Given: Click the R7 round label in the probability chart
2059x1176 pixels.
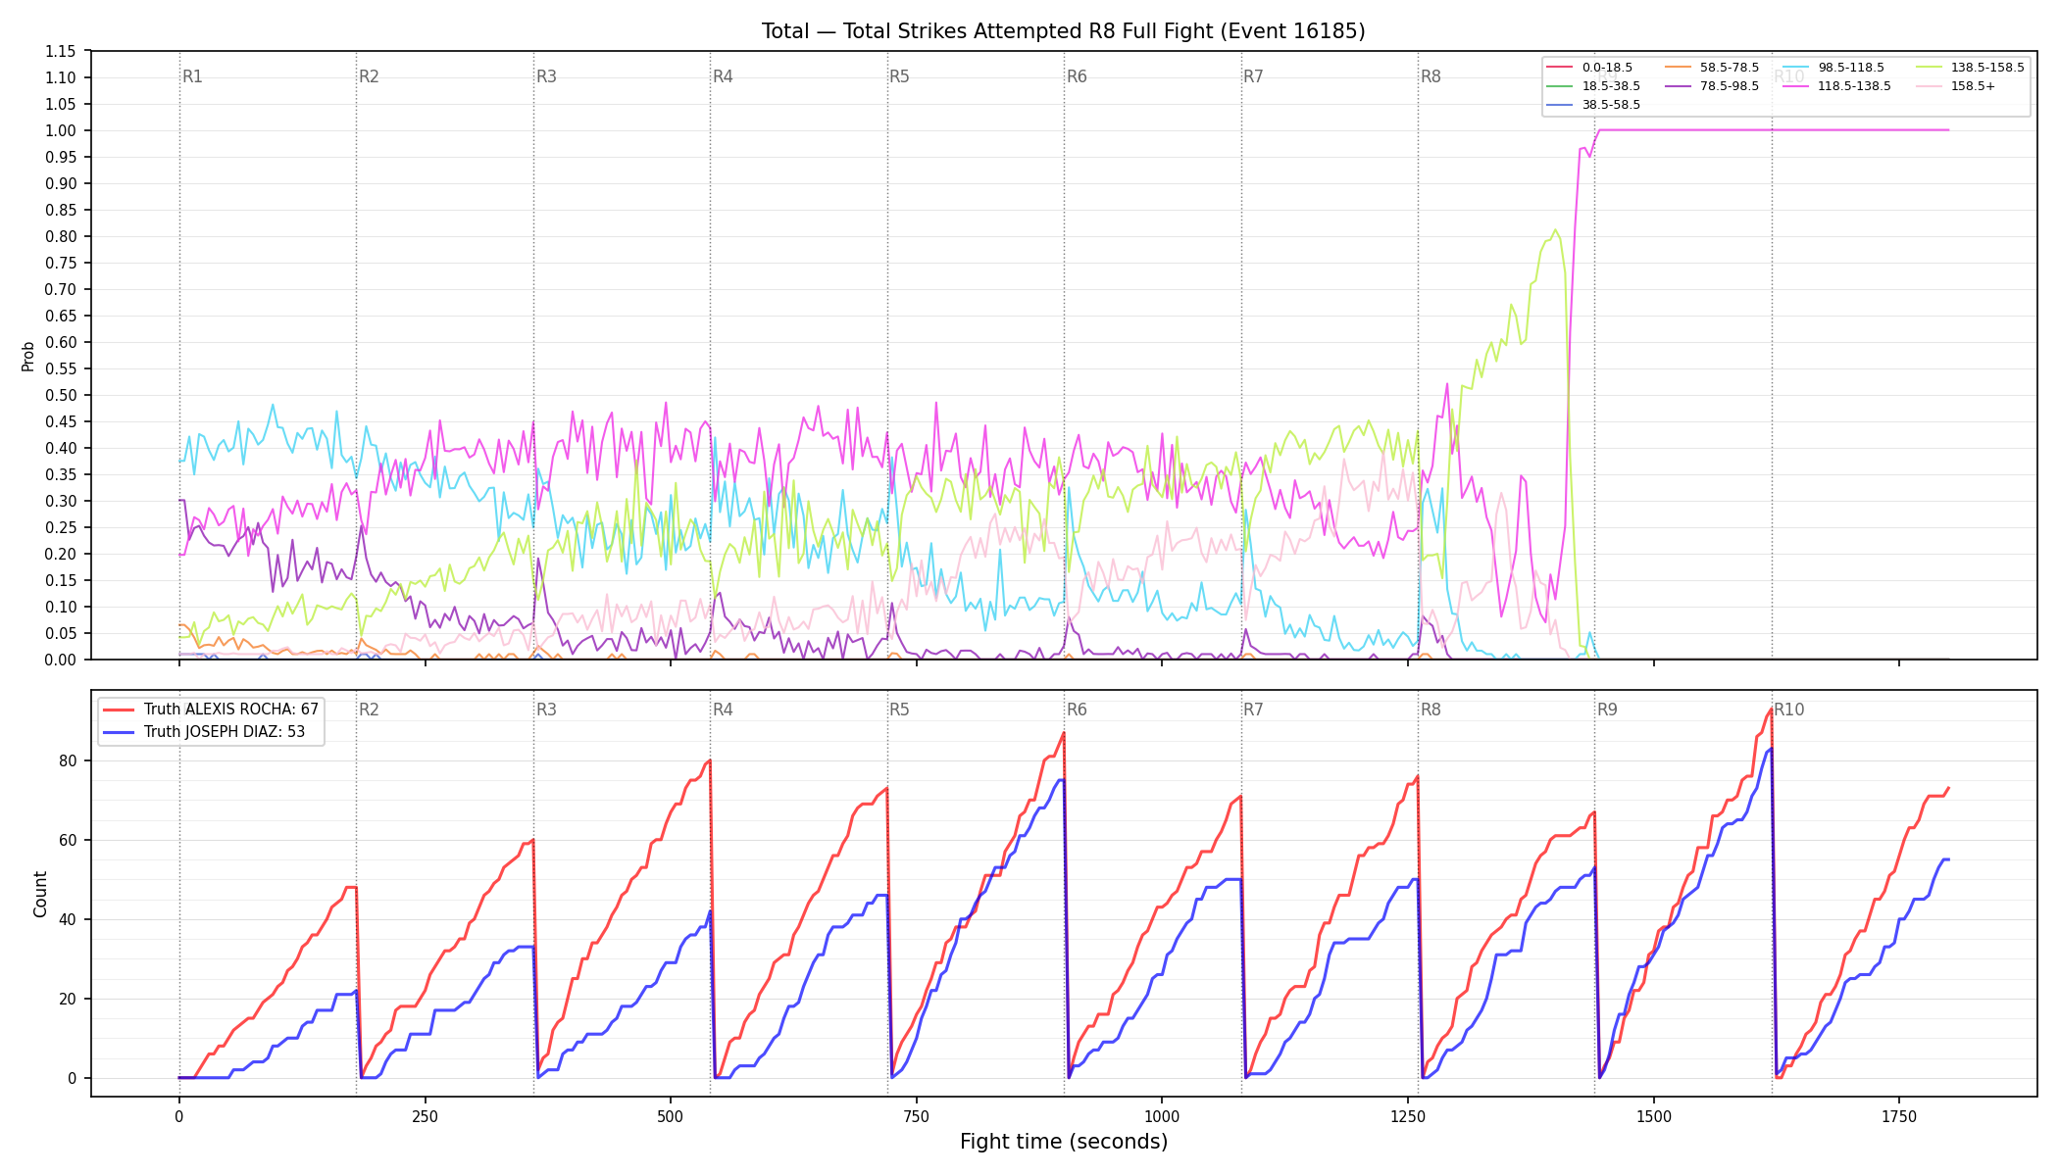Looking at the screenshot, I should (1253, 76).
